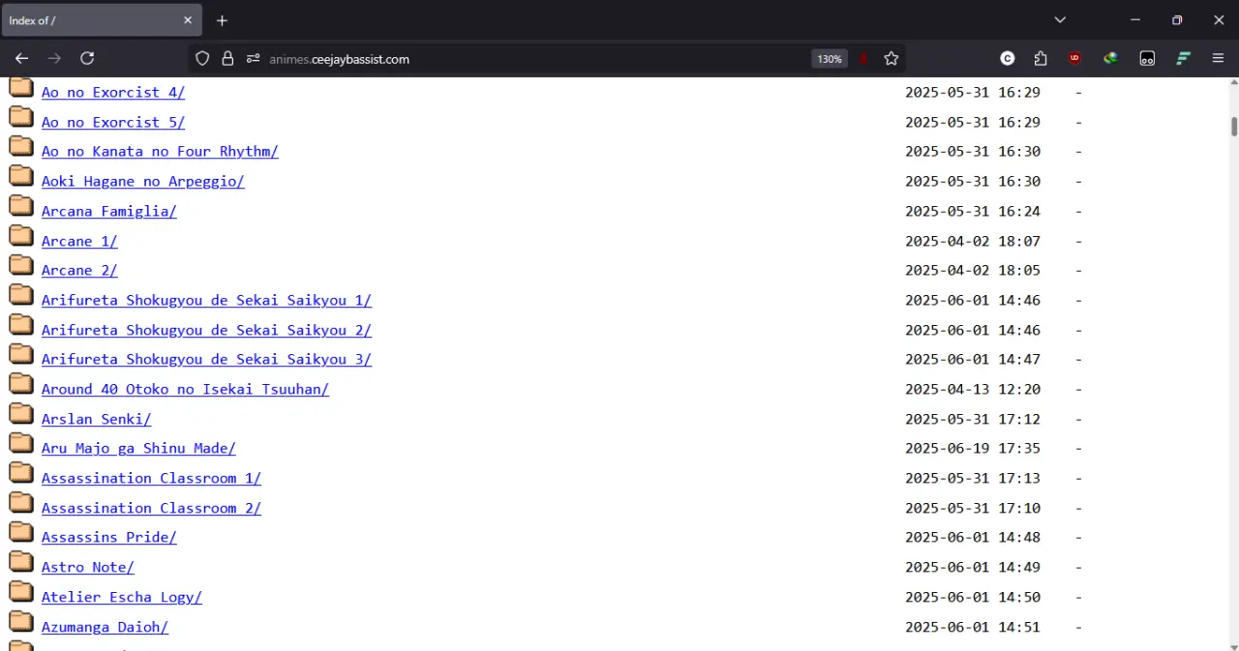1239x651 pixels.
Task: Click the round C extension icon in the toolbar
Action: [x=1008, y=59]
